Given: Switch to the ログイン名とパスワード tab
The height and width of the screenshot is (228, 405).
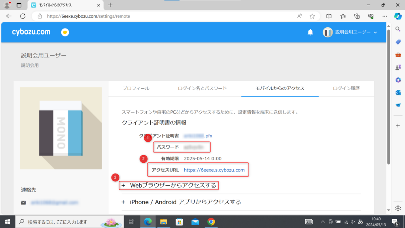Looking at the screenshot, I should pos(202,88).
